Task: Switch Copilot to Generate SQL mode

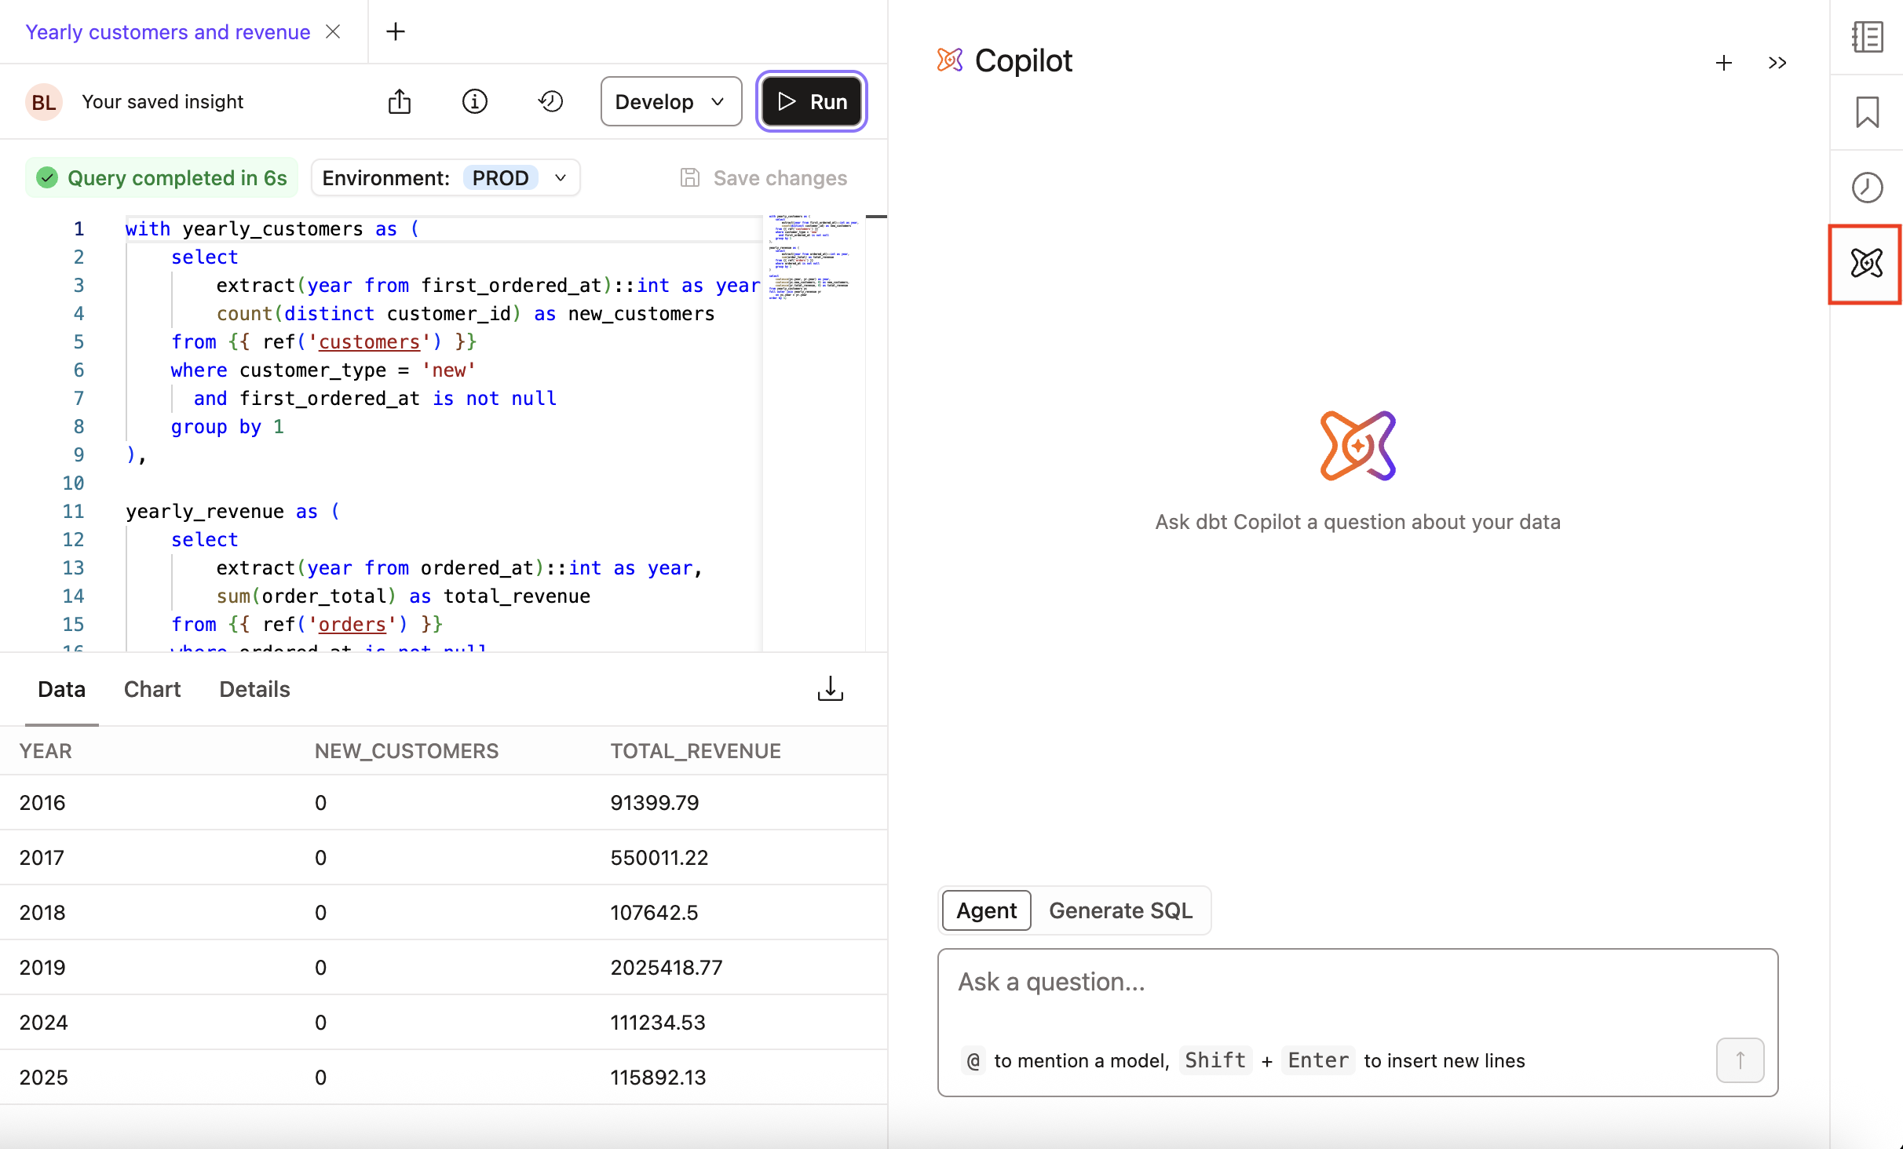Action: [1120, 910]
